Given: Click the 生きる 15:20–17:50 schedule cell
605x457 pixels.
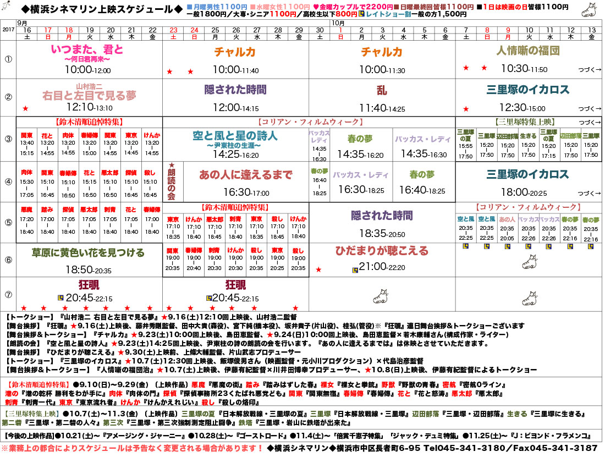Looking at the screenshot, I should pyautogui.click(x=528, y=145).
